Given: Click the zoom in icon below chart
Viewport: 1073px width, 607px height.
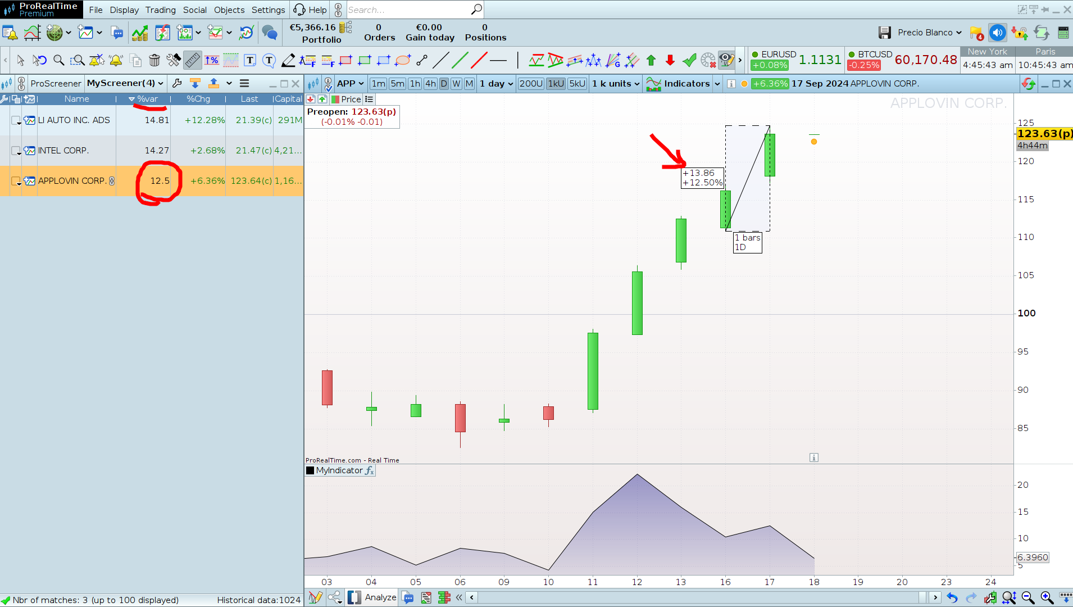Looking at the screenshot, I should (x=1047, y=597).
